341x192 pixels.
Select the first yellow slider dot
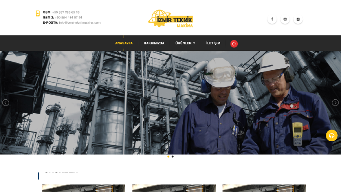pos(168,157)
